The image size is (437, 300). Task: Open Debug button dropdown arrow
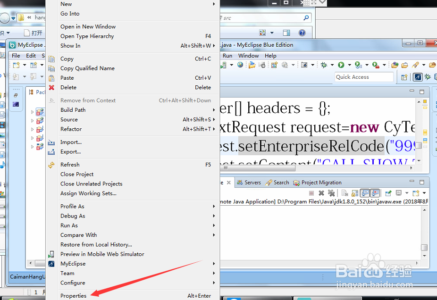[332, 65]
